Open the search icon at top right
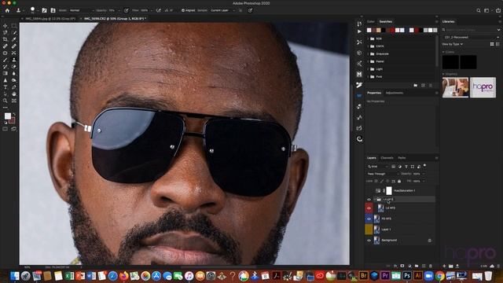 [479, 10]
